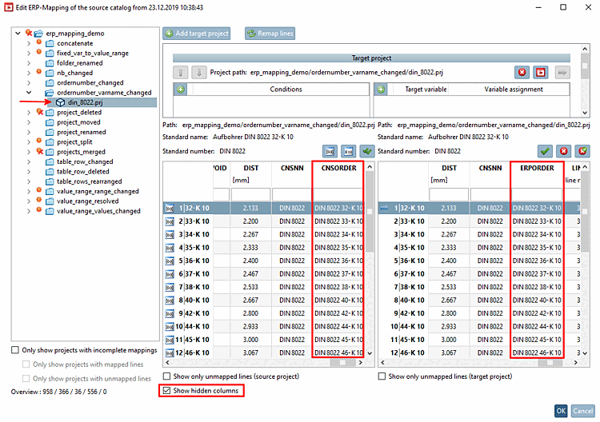
Task: Select the din_8022.prj project icon in tree
Action: point(59,102)
